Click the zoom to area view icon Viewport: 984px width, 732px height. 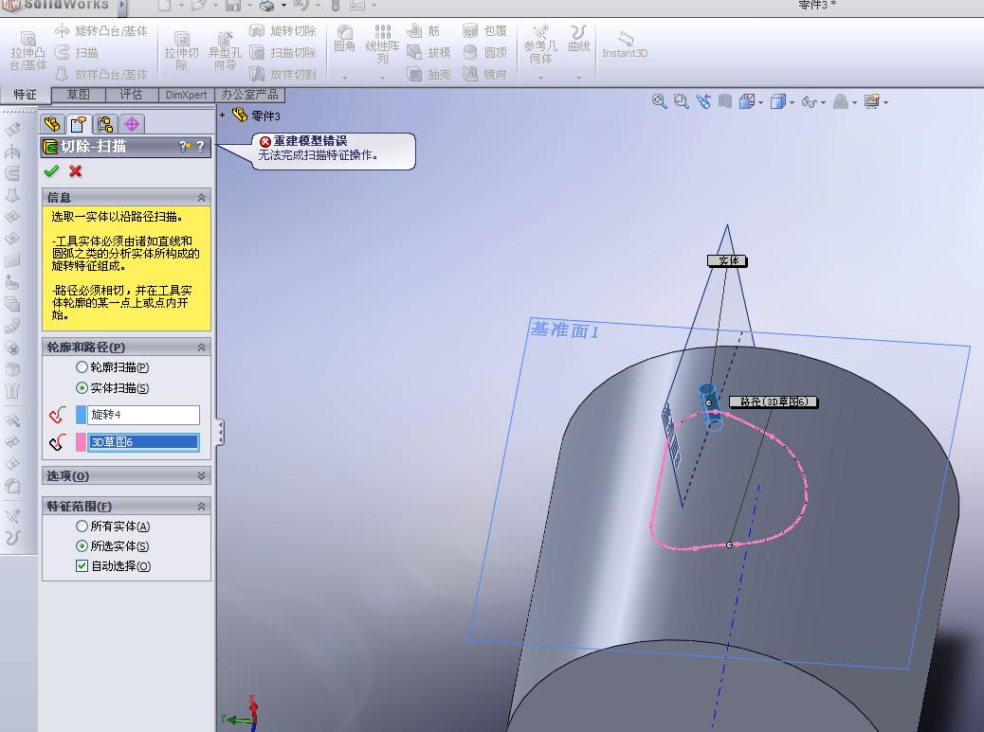[x=681, y=101]
